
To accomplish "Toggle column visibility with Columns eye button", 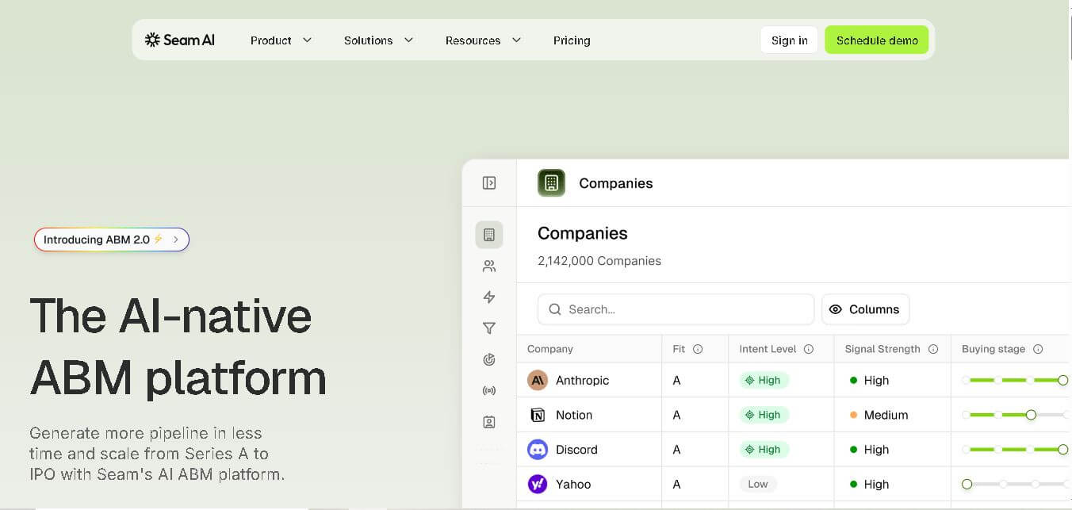I will click(x=865, y=309).
